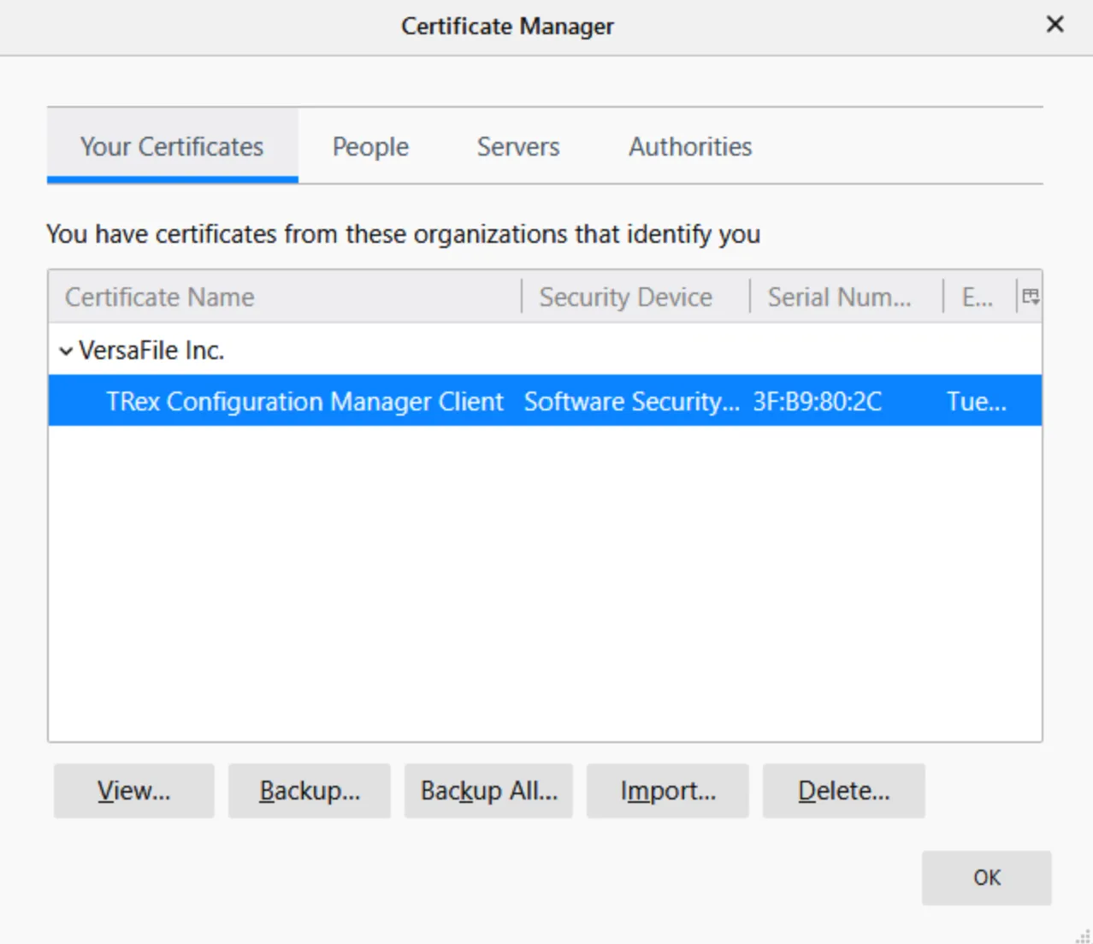Choose Backup All... button
Viewport: 1093px width, 944px height.
click(x=488, y=791)
